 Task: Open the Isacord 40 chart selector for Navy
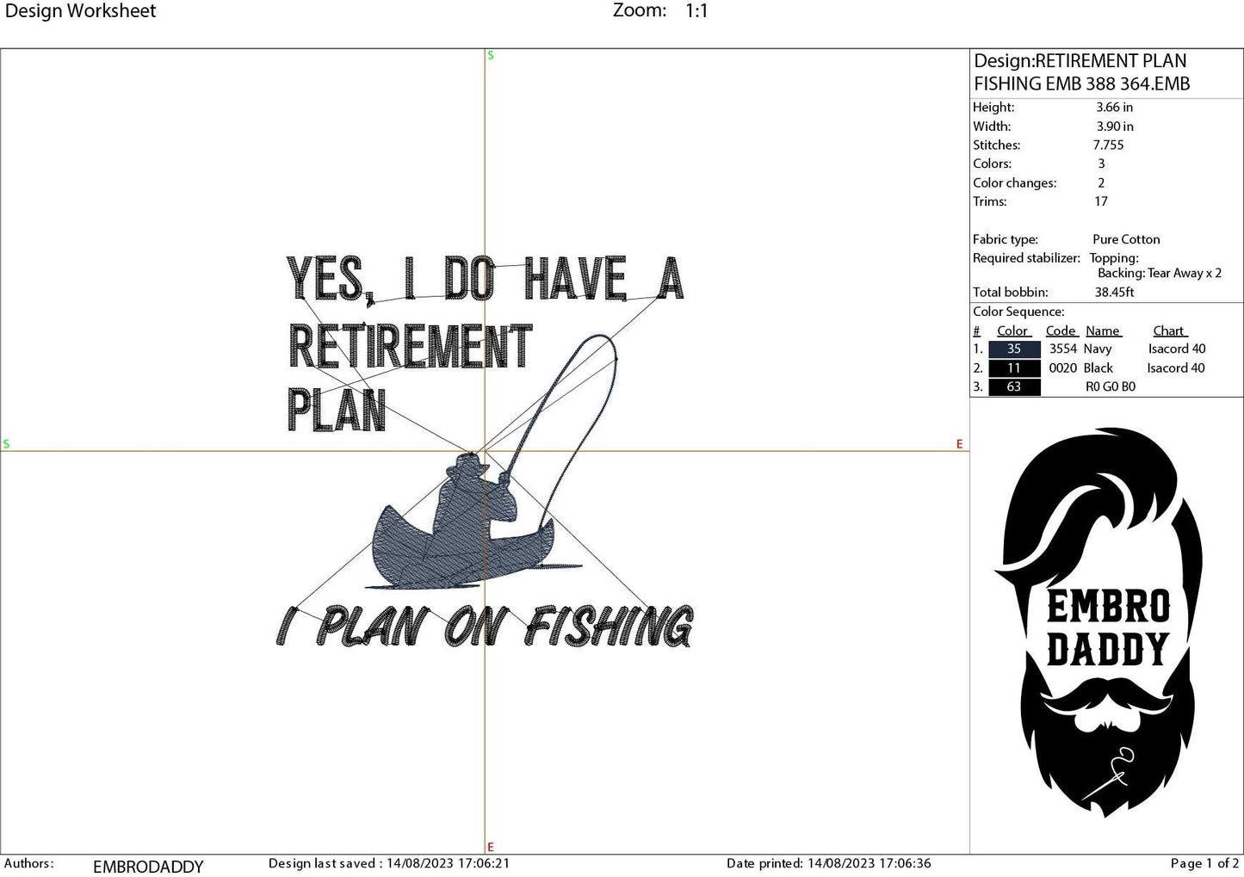click(x=1176, y=349)
